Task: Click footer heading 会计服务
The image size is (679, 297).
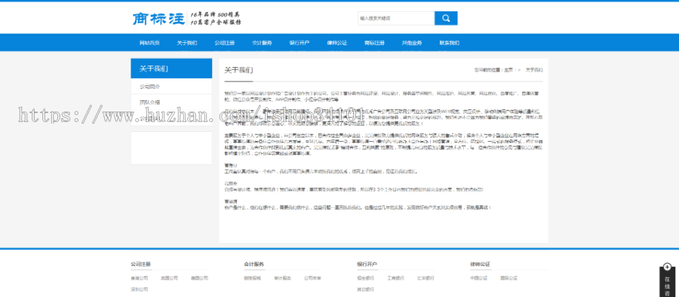Action: coord(253,264)
